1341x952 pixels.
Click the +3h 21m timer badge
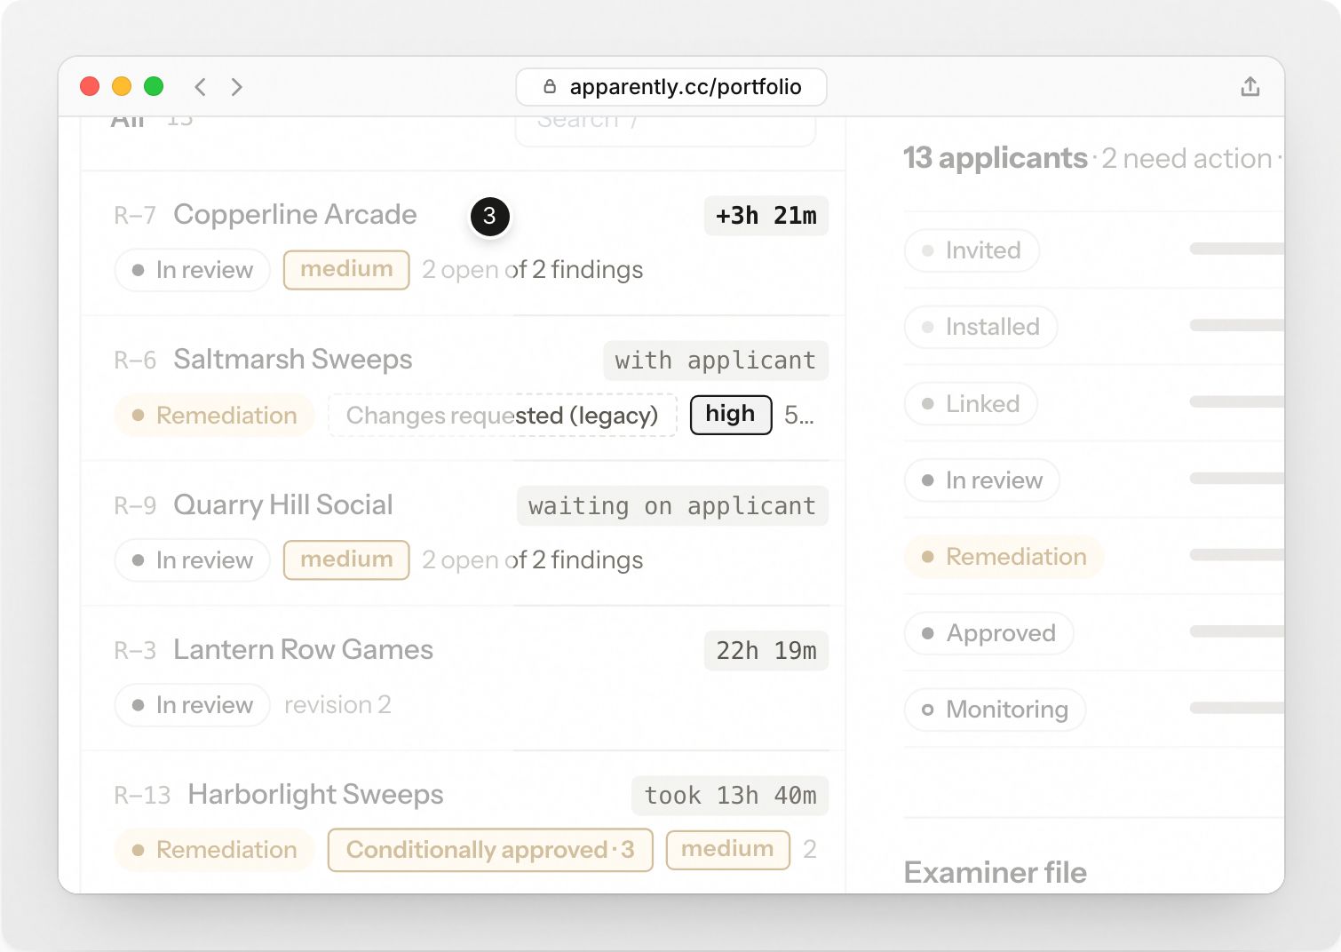click(766, 216)
